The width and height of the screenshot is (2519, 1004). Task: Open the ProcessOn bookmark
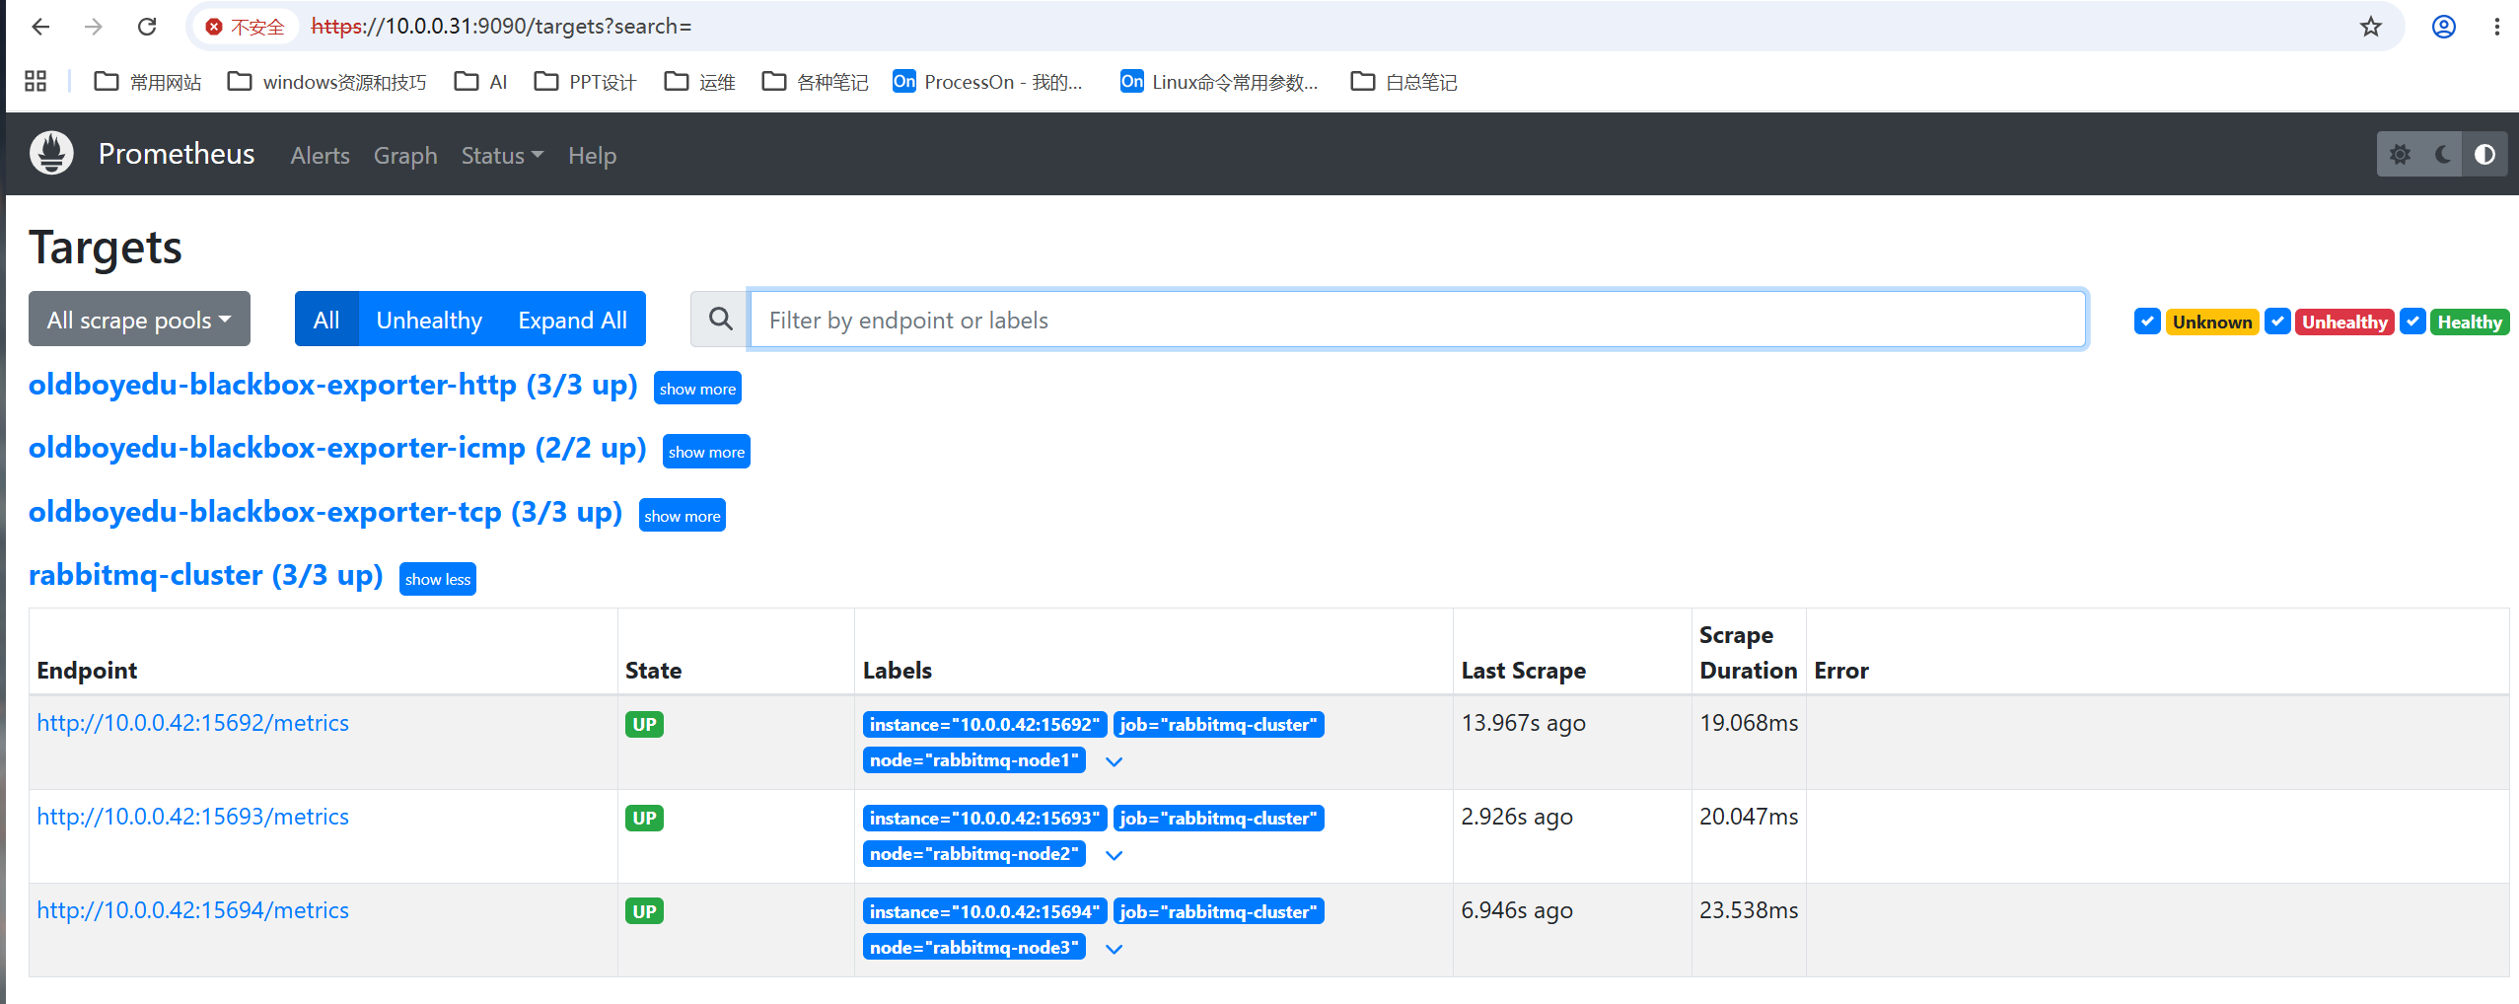pyautogui.click(x=988, y=82)
